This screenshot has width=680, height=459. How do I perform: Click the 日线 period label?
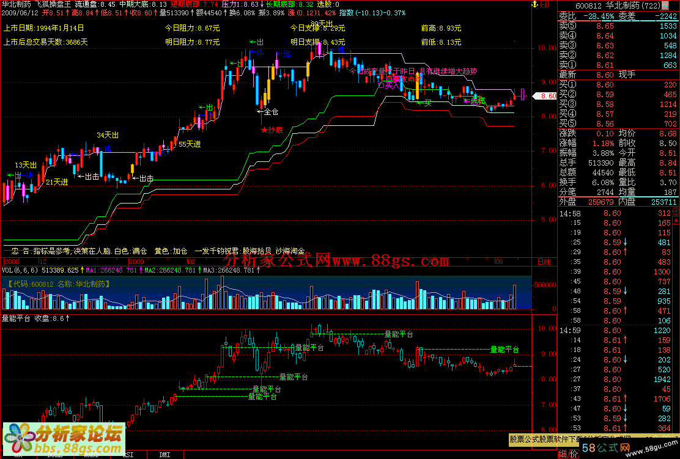[x=543, y=261]
